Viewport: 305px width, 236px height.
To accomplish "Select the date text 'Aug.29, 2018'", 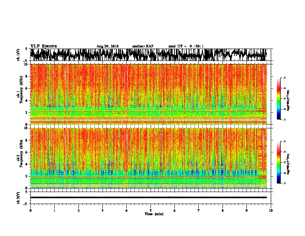I will click(107, 46).
